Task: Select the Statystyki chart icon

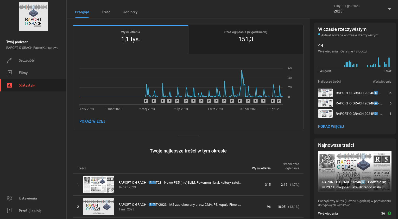Action: pyautogui.click(x=9, y=85)
